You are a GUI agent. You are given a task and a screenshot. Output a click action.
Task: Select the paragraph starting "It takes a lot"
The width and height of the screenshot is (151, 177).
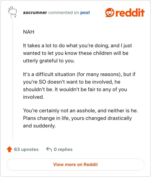point(77,53)
